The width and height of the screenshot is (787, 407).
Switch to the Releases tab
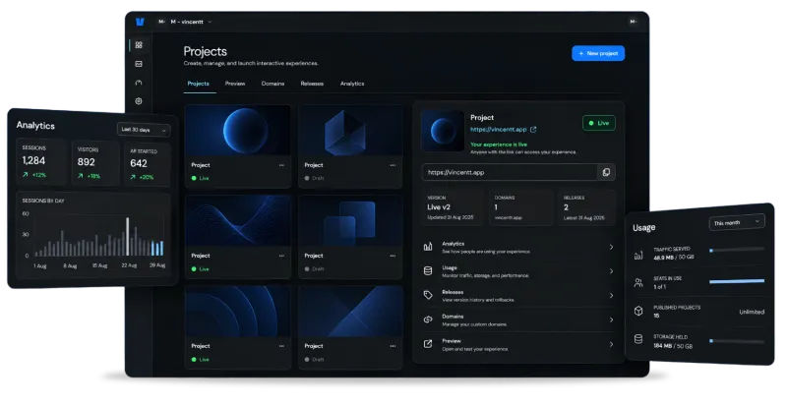[312, 84]
